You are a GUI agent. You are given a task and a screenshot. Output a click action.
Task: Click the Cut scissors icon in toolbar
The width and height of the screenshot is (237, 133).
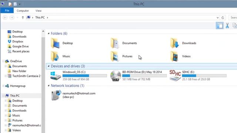[227, 25]
